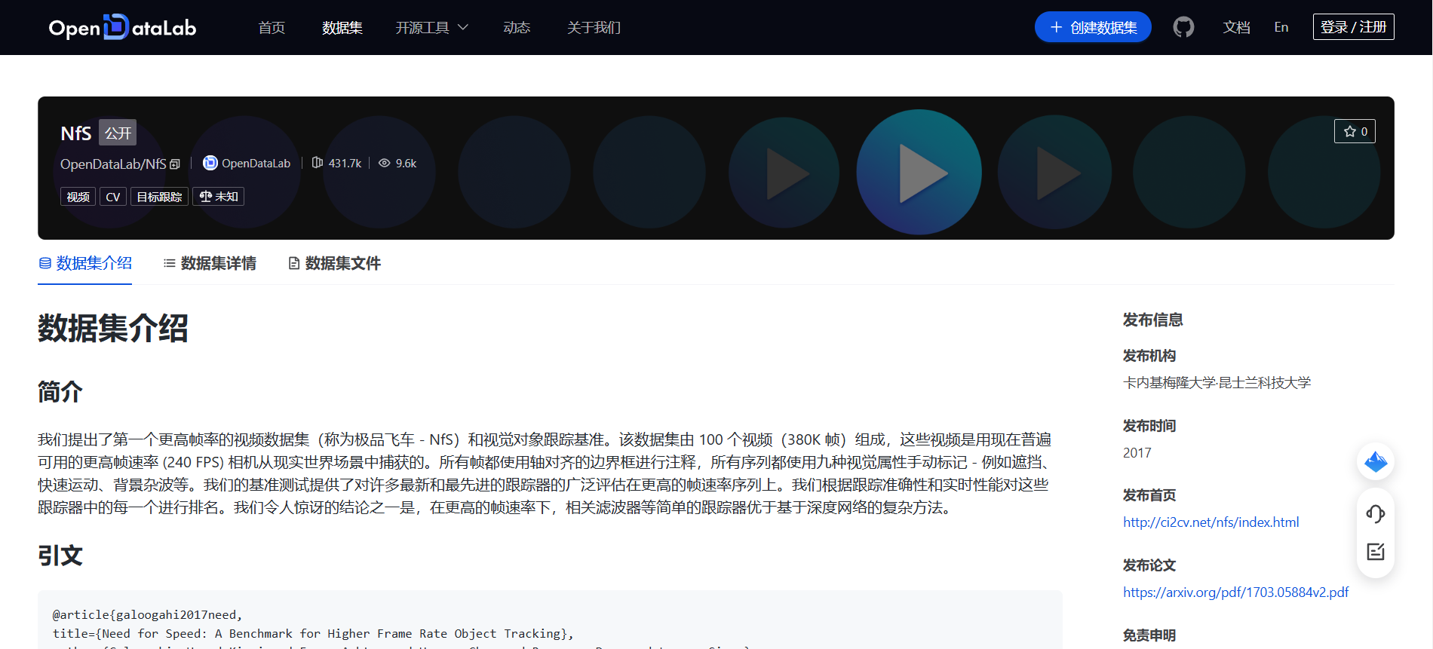Click the OpenDataLab logo
Viewport: 1433px width, 649px height.
tap(122, 27)
